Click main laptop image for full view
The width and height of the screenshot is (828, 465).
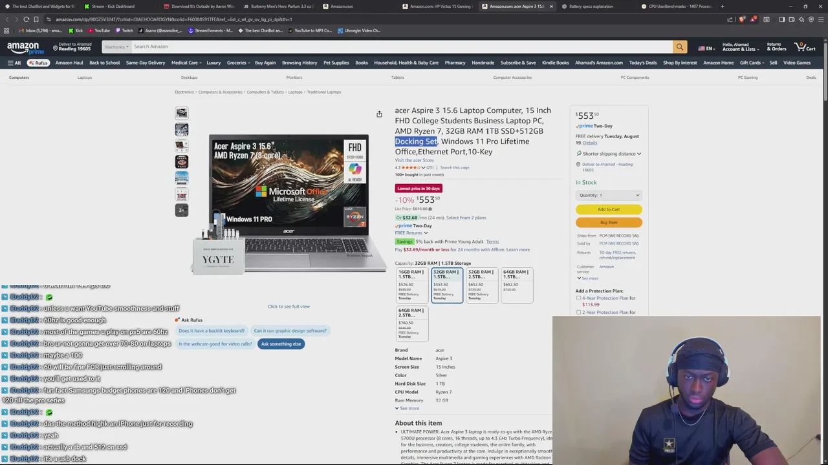point(289,203)
